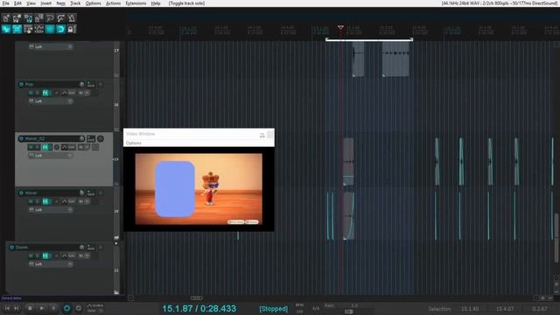Click selection start field 15.1.40
Screen dimensions: 560x315
click(470, 309)
